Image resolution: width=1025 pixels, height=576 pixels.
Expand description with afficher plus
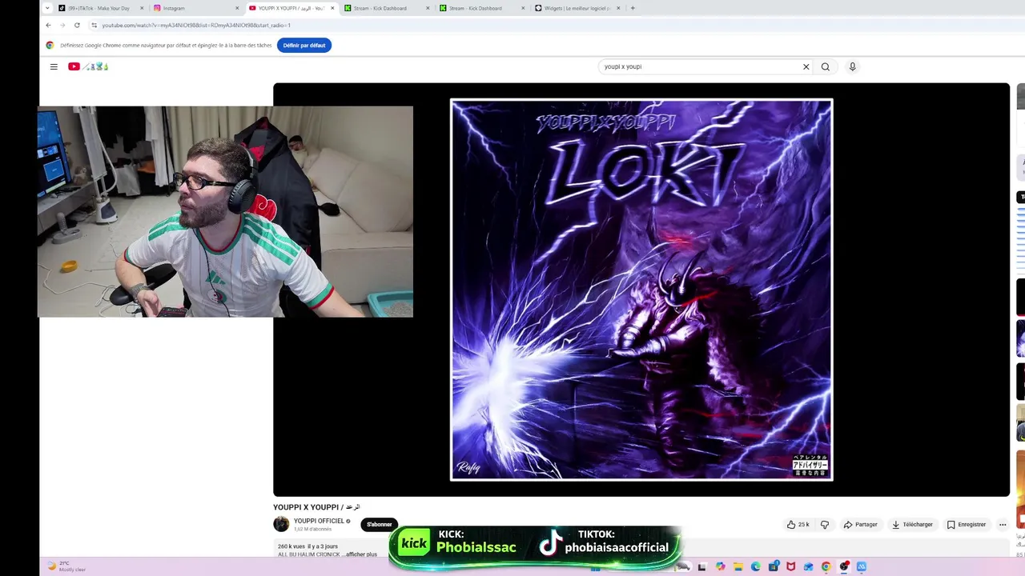point(361,554)
